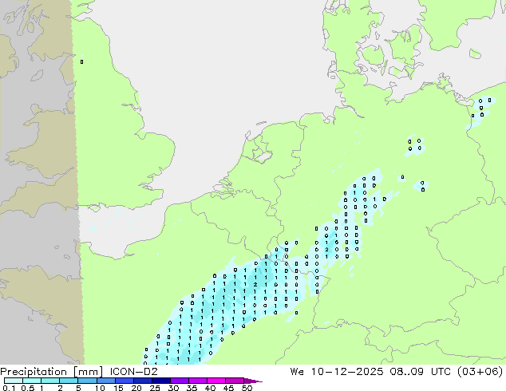
Task: Select the 1–2 mm legend color swatch
Action: [x=50, y=381]
